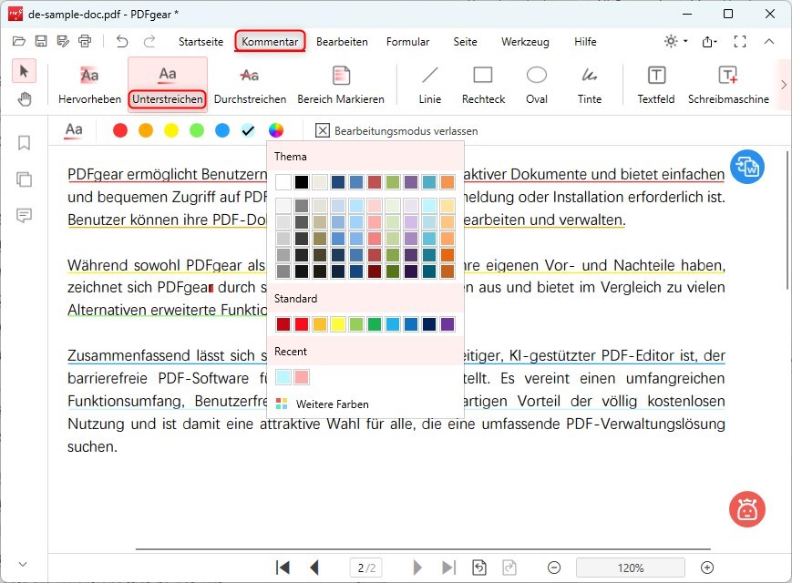Click Bearbeitungsmodus verlassen to exit editing

396,131
